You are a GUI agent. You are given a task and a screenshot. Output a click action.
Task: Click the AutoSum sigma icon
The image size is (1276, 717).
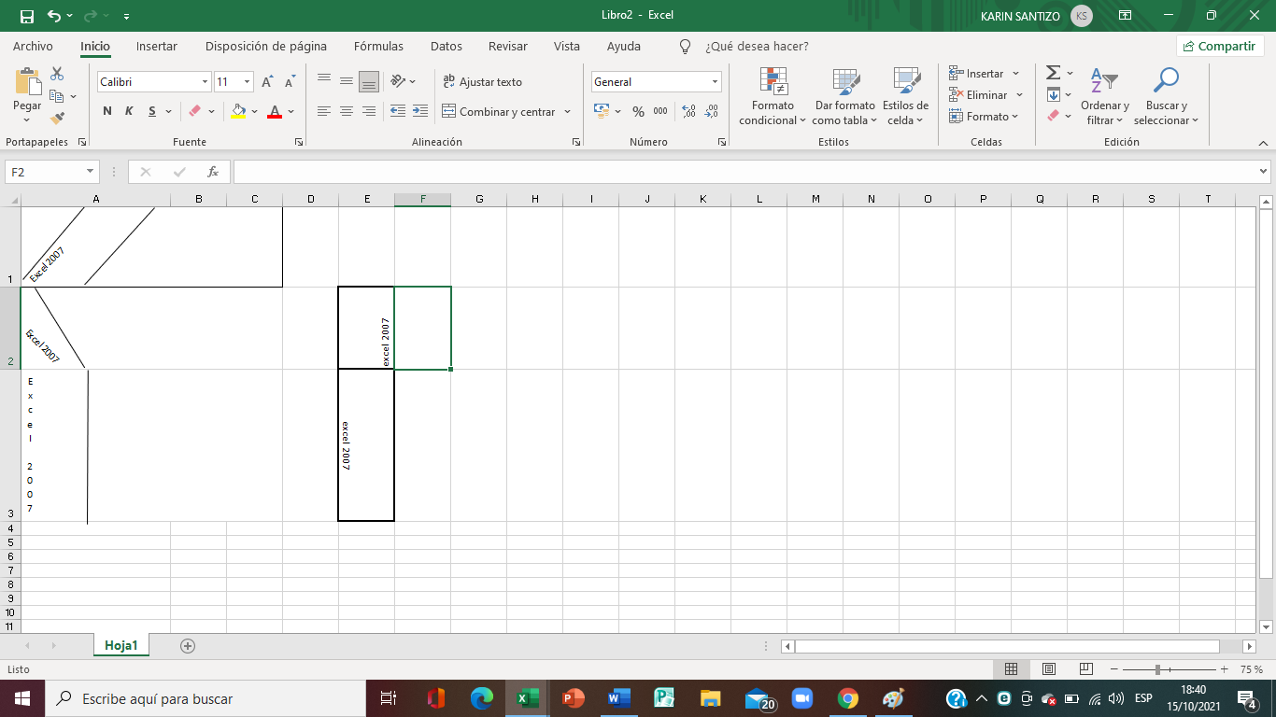[x=1053, y=73]
